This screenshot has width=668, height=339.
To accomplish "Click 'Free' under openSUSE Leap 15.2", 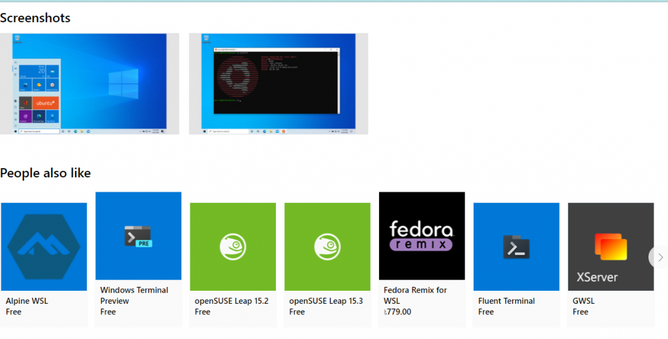I will click(x=203, y=312).
